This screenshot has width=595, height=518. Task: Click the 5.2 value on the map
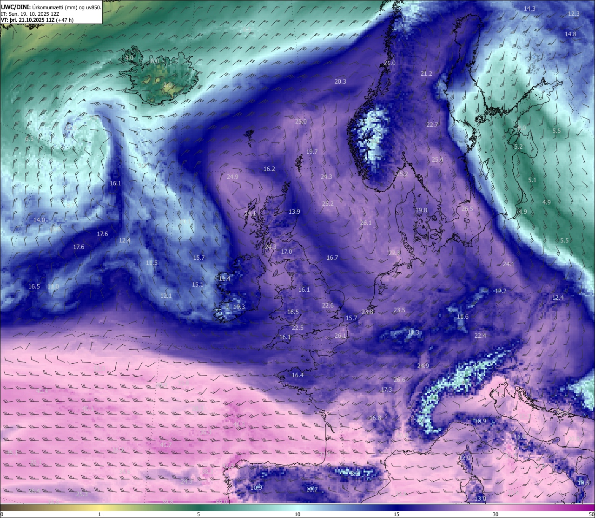518,147
